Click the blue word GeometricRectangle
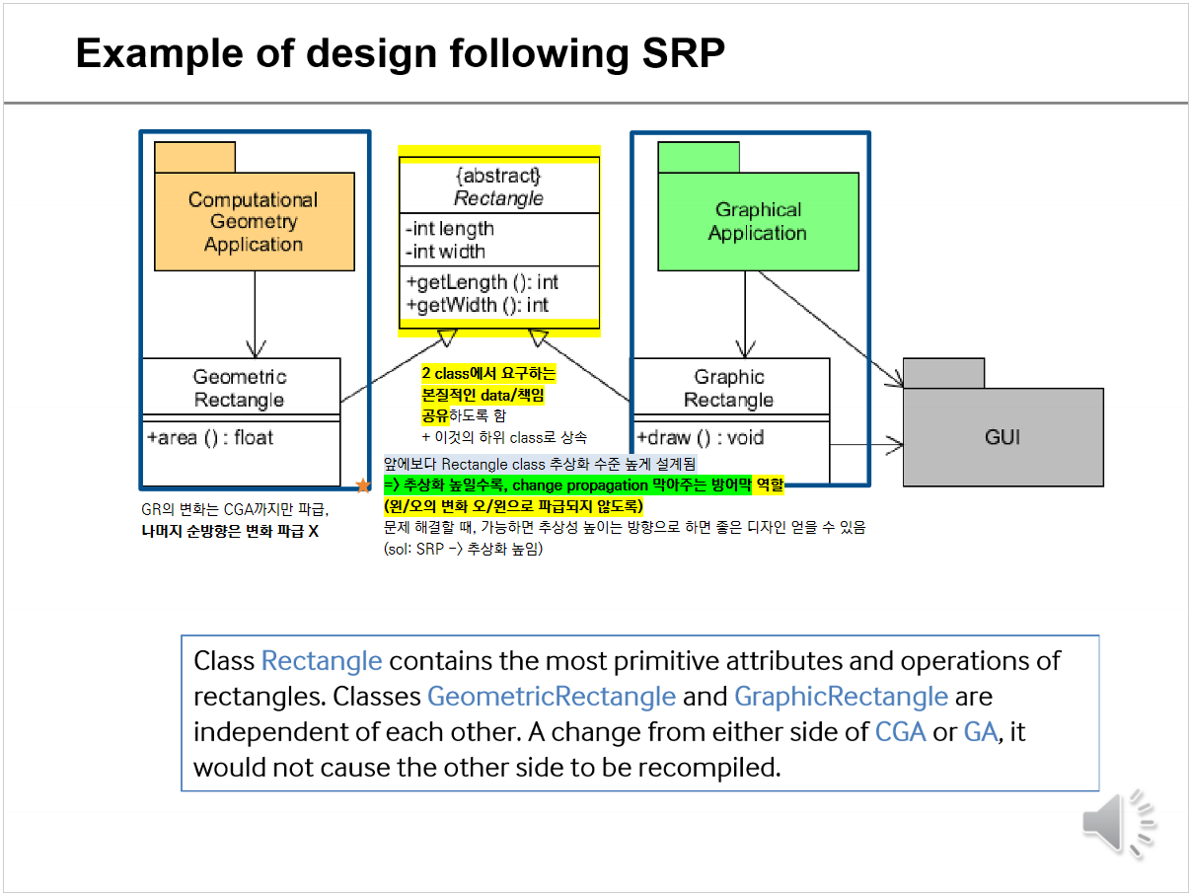1189x895 pixels. pos(551,697)
